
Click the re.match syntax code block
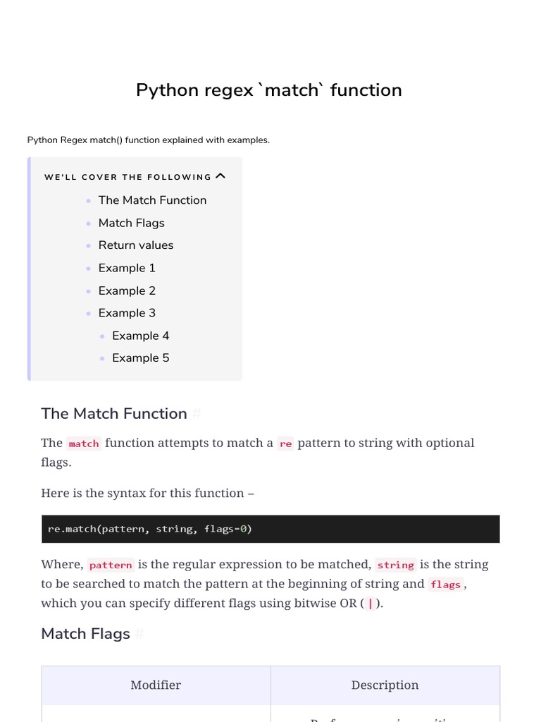point(270,529)
